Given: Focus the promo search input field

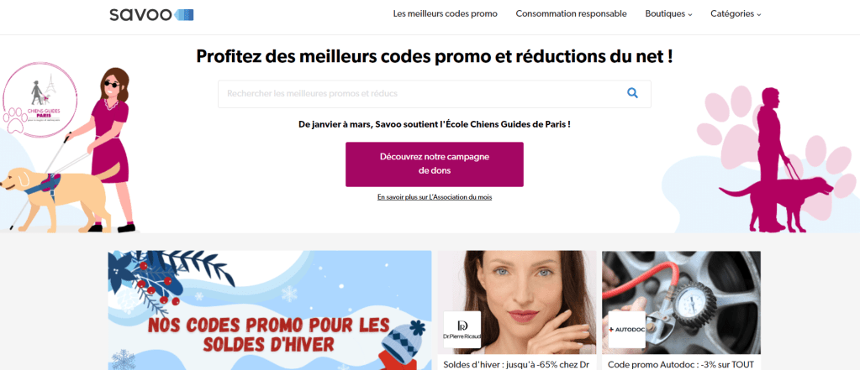Looking at the screenshot, I should point(435,94).
